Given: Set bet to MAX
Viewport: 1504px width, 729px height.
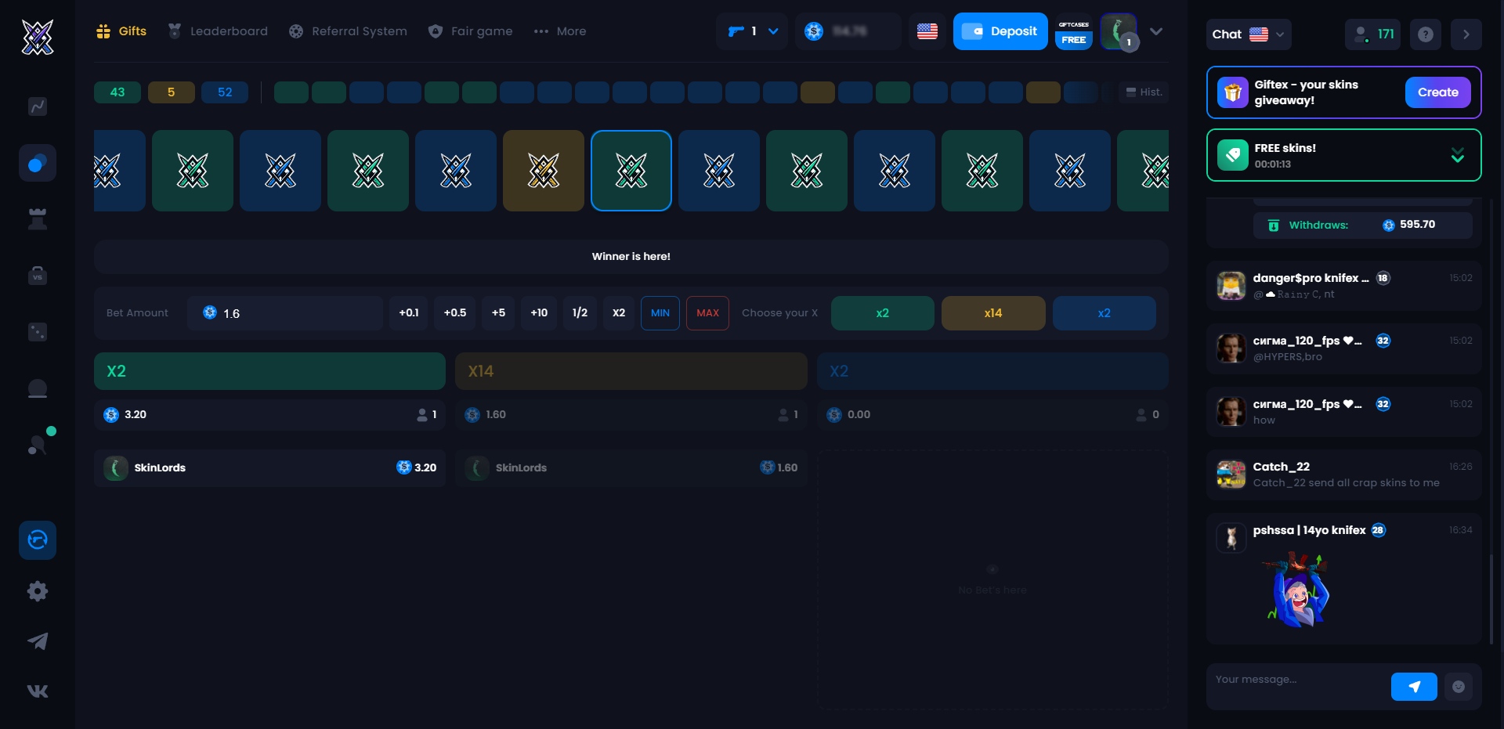Looking at the screenshot, I should pyautogui.click(x=708, y=313).
